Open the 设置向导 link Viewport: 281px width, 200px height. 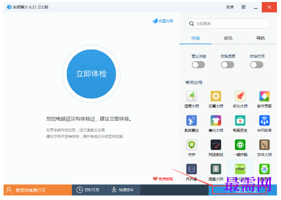163,21
